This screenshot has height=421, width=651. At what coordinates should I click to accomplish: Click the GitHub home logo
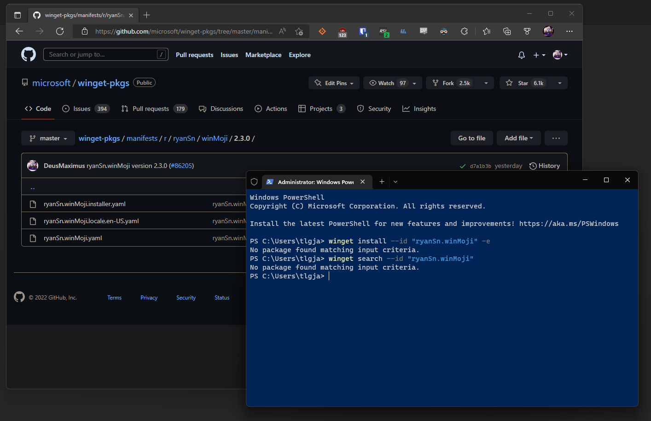point(28,54)
